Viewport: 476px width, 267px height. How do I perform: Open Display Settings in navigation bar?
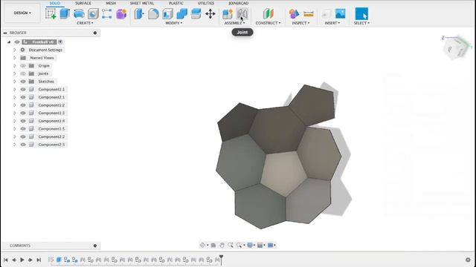(x=250, y=245)
